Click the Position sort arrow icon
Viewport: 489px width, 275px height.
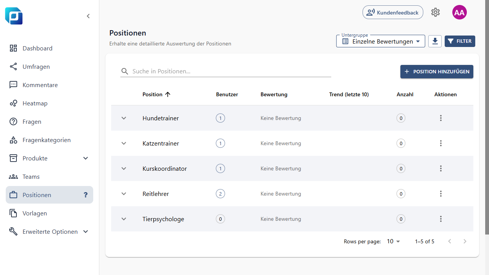168,94
